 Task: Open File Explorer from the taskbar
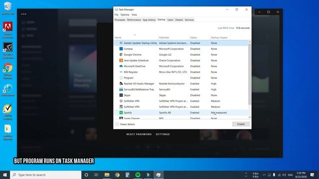pos(107,175)
